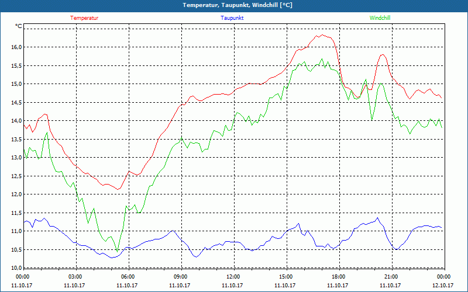
Task: Click the 13,5 y-axis value
Action: tap(16, 139)
